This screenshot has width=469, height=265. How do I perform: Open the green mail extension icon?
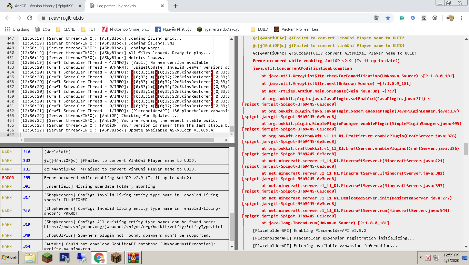coord(402,18)
